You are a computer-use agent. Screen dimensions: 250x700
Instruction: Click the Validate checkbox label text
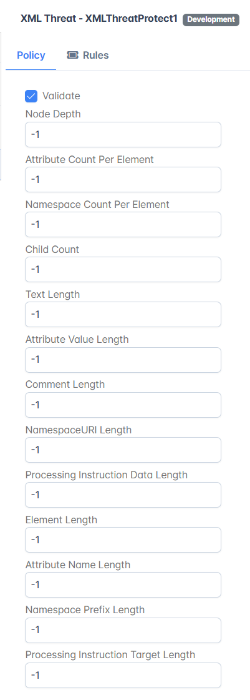click(61, 96)
